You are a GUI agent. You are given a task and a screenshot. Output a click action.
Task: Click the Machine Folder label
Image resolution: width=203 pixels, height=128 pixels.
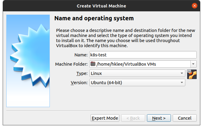pos(71,64)
